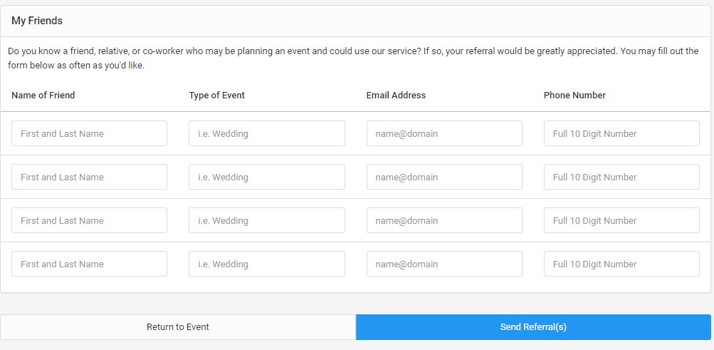Click the fourth row Phone Number field
Screen dimensions: 714x350
pos(621,264)
